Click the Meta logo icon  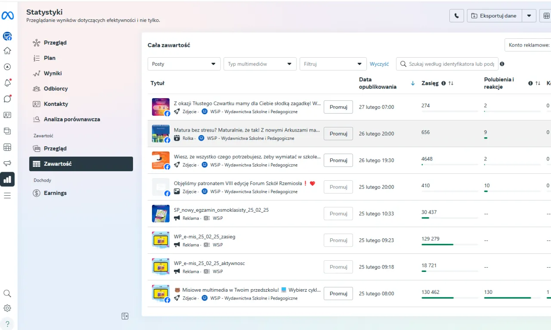pos(7,15)
